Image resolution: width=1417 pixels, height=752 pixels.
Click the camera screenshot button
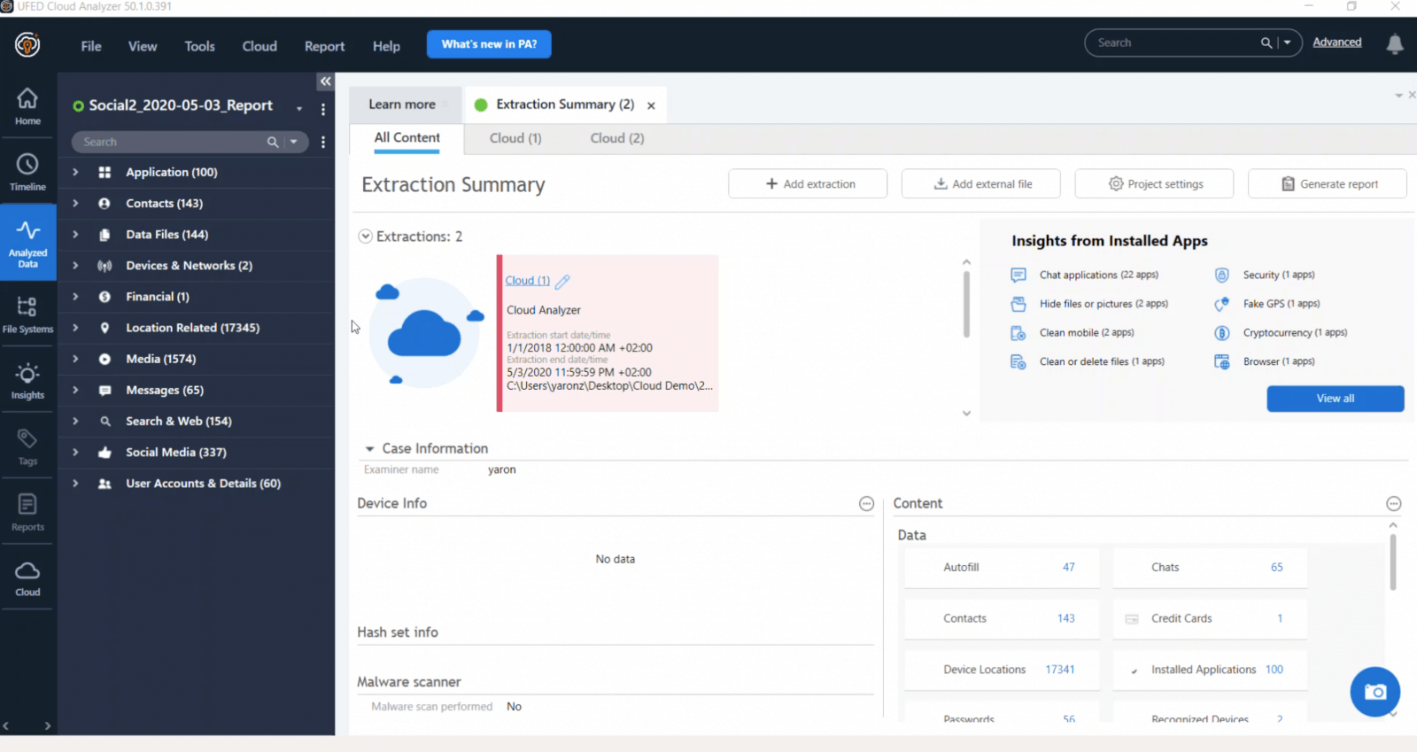(x=1374, y=692)
